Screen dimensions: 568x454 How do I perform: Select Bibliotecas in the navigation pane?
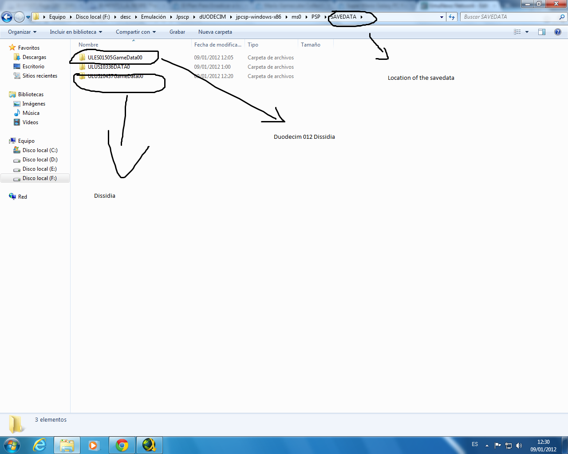pyautogui.click(x=31, y=94)
